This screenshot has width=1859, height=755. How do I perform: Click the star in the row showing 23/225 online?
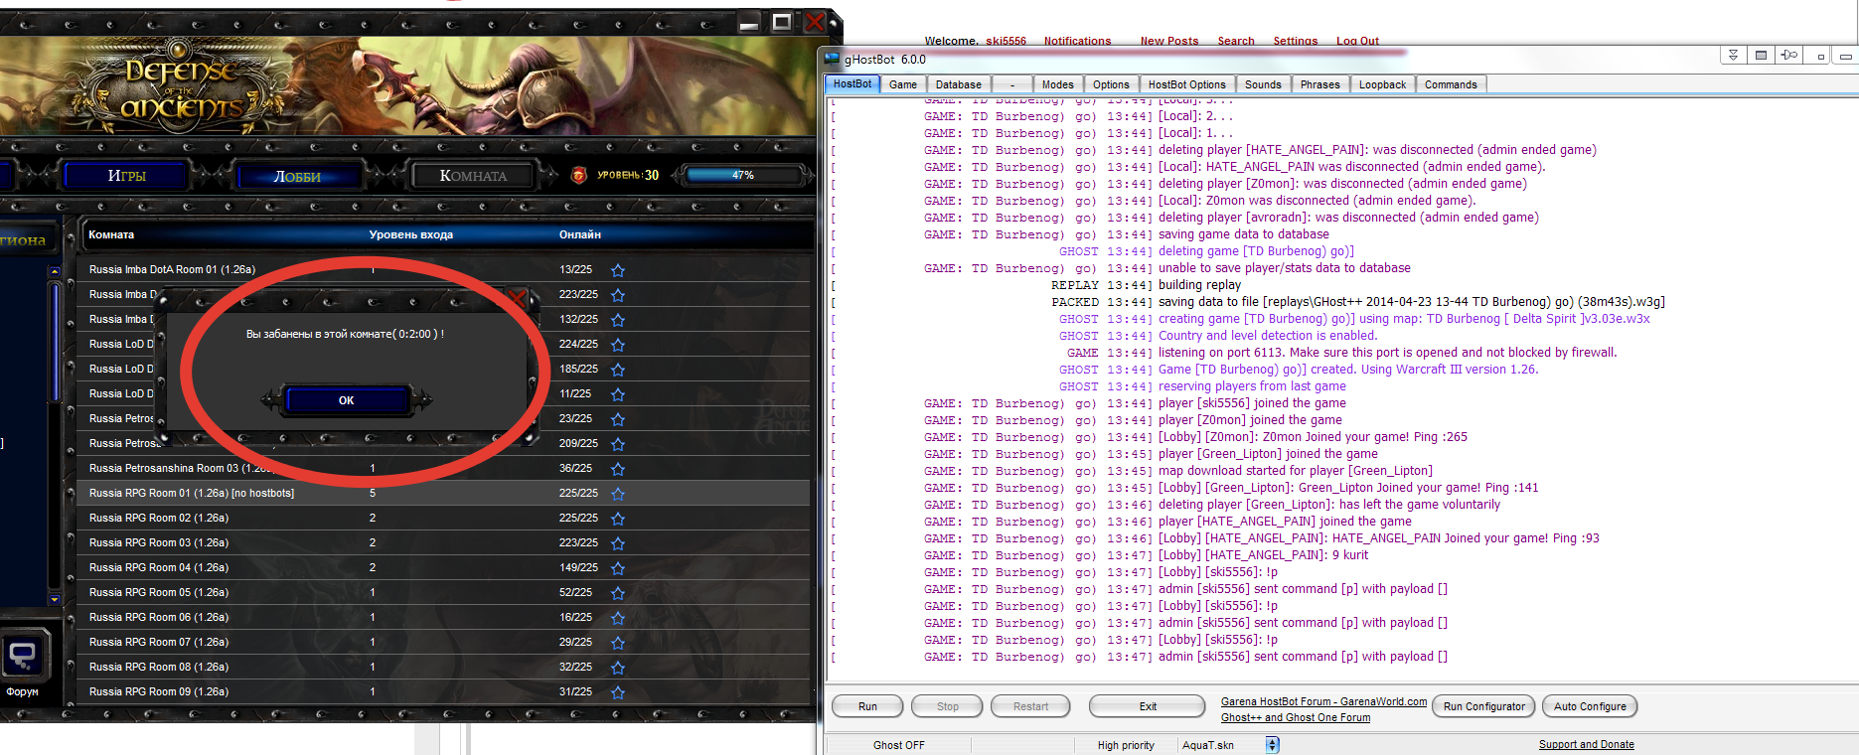tap(618, 419)
